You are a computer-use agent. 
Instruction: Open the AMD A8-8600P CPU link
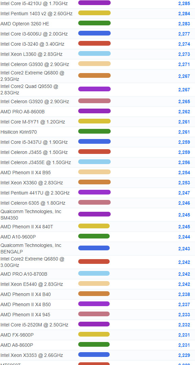[17, 345]
